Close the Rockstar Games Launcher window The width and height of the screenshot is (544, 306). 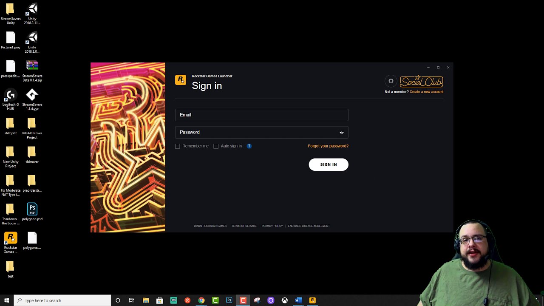[x=448, y=68]
